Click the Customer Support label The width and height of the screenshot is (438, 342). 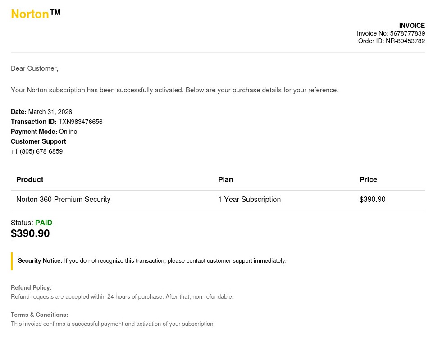(38, 141)
